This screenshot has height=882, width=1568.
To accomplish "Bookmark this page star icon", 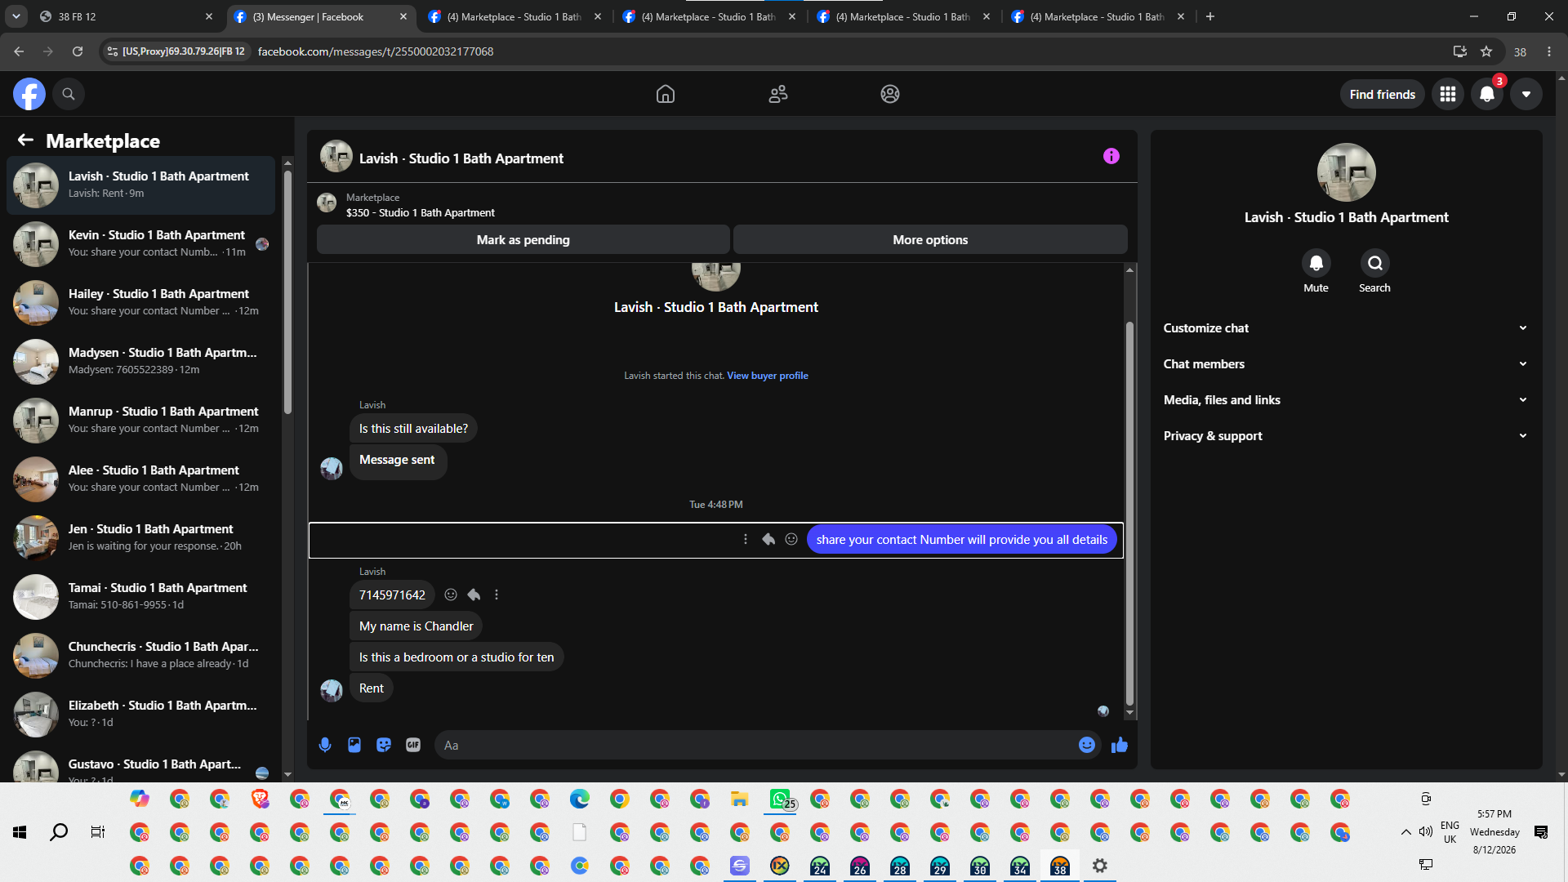I will 1486,51.
